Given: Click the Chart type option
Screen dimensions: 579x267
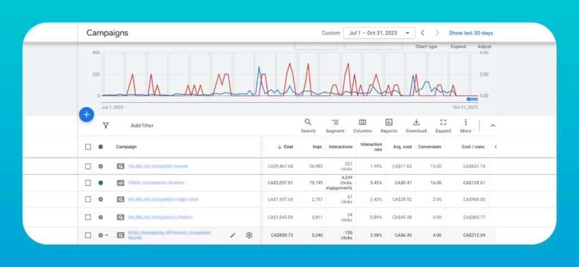Looking at the screenshot, I should (x=426, y=47).
